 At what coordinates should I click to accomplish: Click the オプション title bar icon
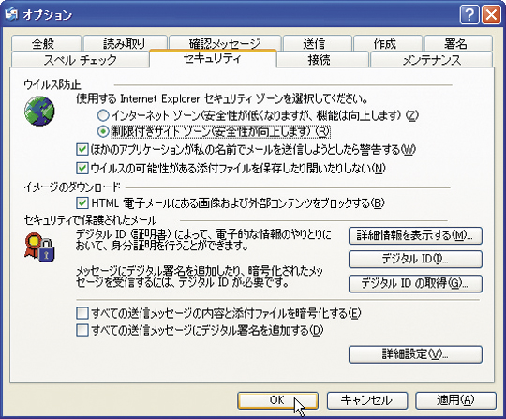[10, 14]
